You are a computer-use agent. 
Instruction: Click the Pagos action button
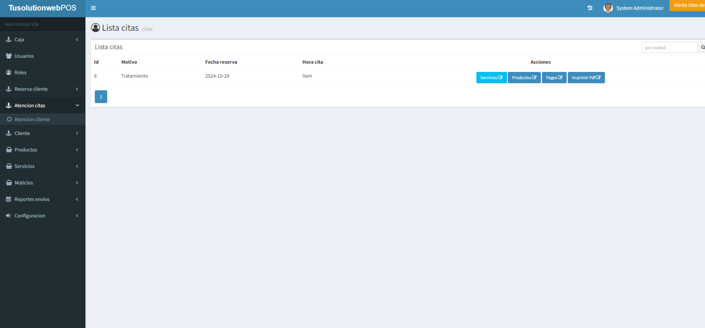click(554, 78)
